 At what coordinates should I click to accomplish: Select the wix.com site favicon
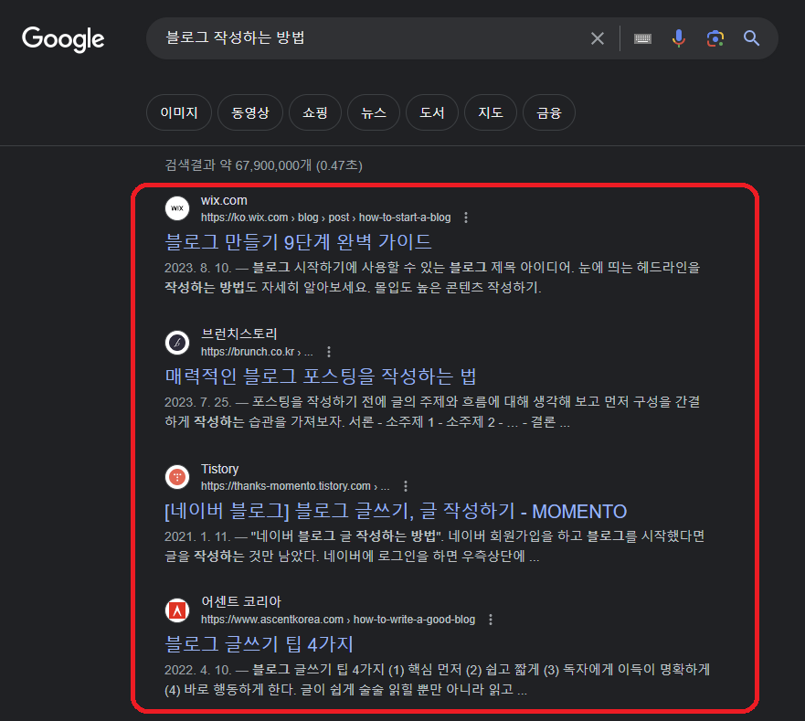(176, 208)
